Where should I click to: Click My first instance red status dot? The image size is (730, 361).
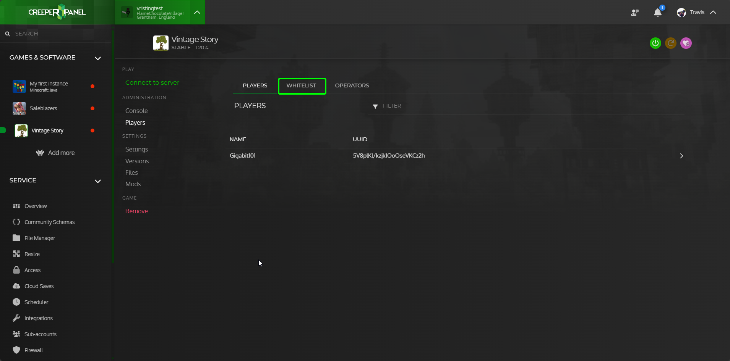pyautogui.click(x=92, y=86)
